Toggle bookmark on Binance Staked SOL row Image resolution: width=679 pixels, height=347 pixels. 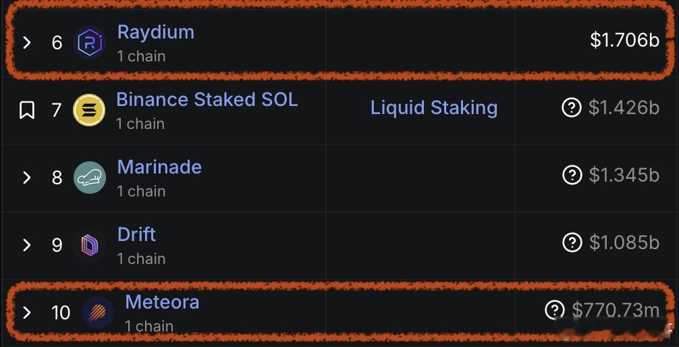27,110
